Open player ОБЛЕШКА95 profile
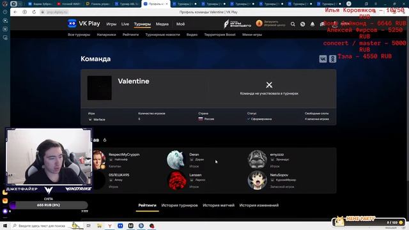Image resolution: width=409 pixels, height=230 pixels. 119,175
